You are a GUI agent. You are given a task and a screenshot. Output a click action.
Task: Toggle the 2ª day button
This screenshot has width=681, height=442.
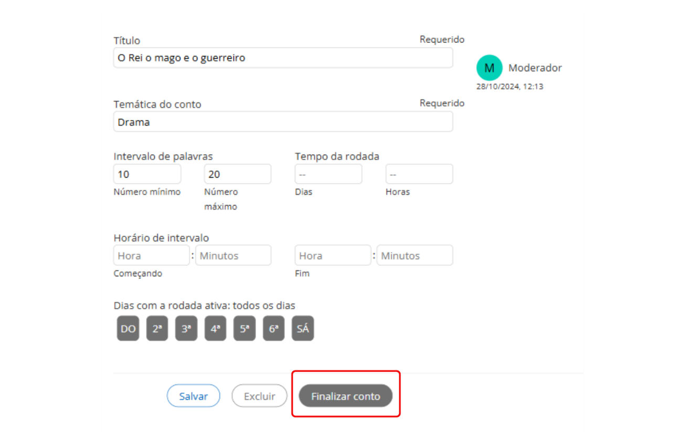[x=157, y=329]
